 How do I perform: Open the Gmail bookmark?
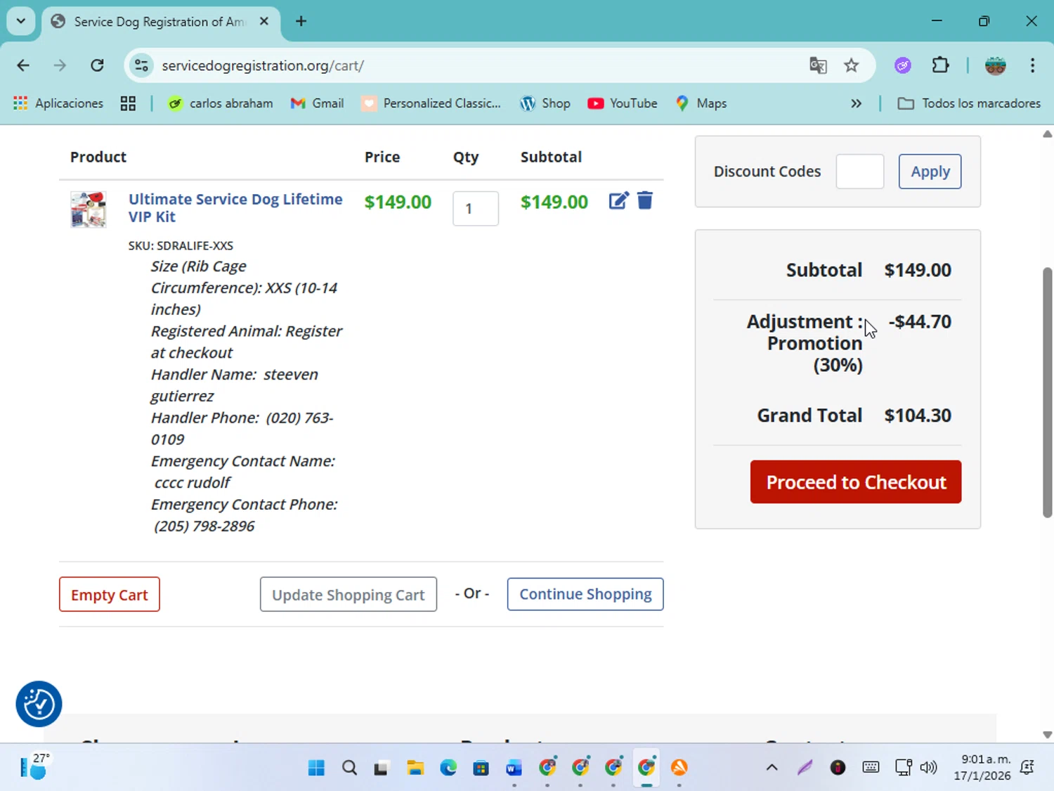[318, 103]
